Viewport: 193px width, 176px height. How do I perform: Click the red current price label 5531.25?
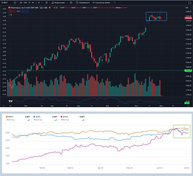click(x=188, y=18)
